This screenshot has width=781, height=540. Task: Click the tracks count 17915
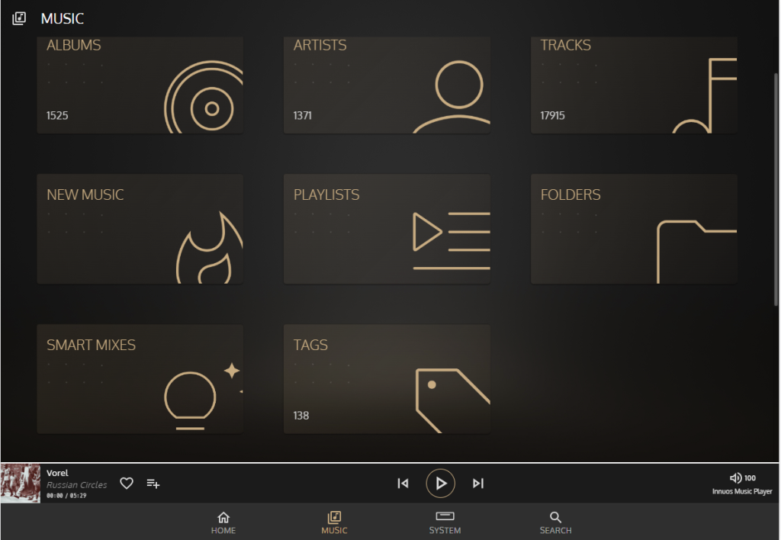click(x=552, y=116)
